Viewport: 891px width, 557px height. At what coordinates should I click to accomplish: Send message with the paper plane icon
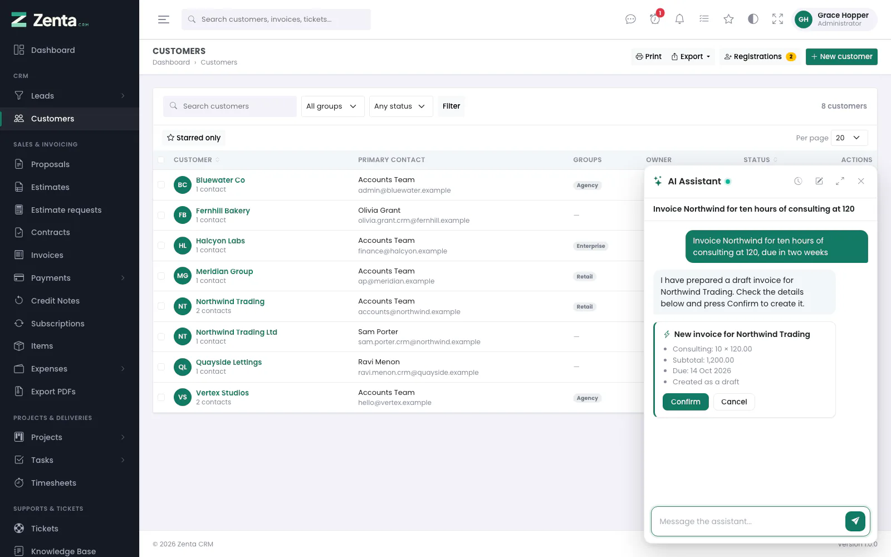coord(855,521)
